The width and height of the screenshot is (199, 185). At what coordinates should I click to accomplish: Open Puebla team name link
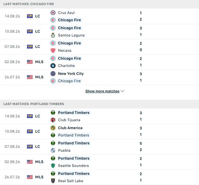coord(64,150)
